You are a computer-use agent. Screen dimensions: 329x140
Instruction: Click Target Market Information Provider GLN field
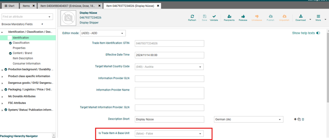[x=169, y=107]
